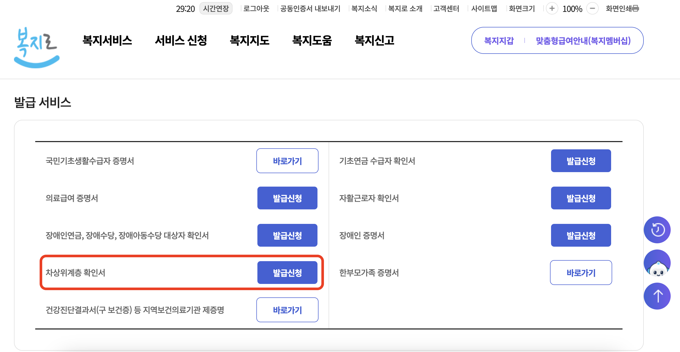Open the 복지서비스 menu
This screenshot has width=680, height=352.
(x=107, y=41)
